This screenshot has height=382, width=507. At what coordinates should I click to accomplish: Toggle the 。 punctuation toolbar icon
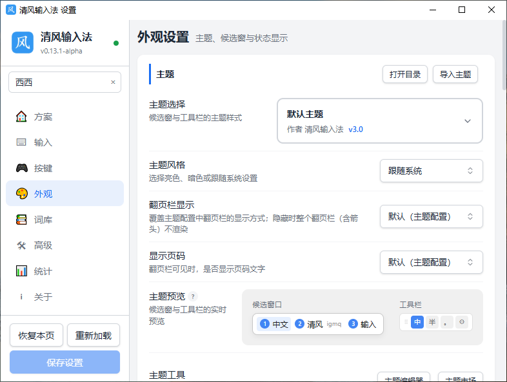(446, 322)
